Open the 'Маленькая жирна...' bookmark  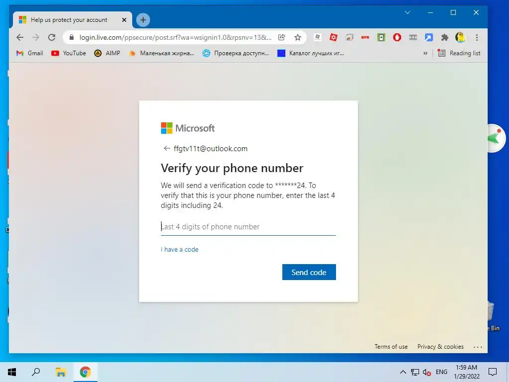pos(162,53)
